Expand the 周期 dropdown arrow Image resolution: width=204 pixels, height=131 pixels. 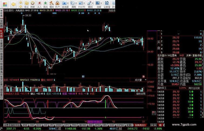click(x=76, y=3)
